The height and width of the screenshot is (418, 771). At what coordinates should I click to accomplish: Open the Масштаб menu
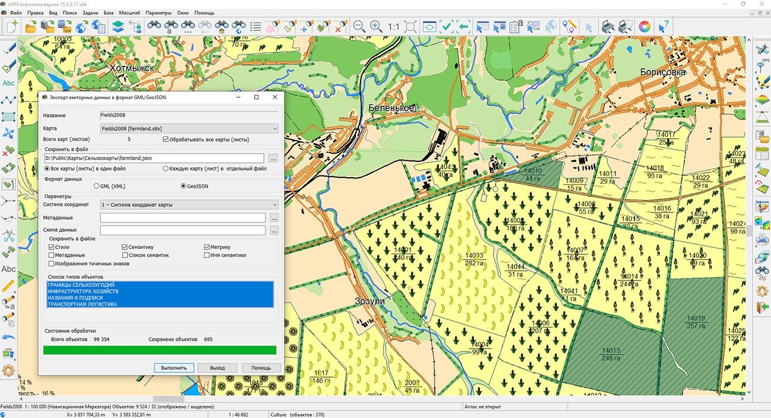click(129, 12)
